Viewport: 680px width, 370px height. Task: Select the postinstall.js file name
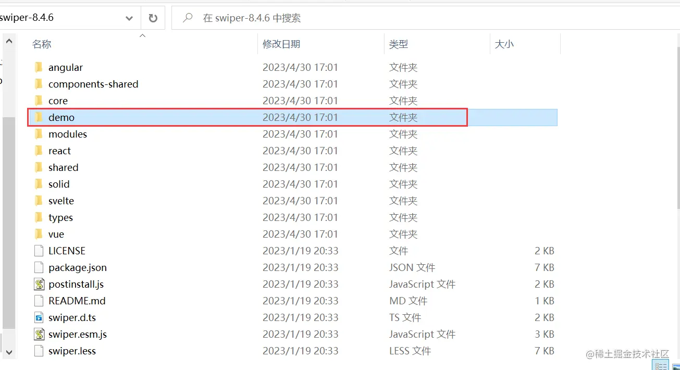click(76, 285)
